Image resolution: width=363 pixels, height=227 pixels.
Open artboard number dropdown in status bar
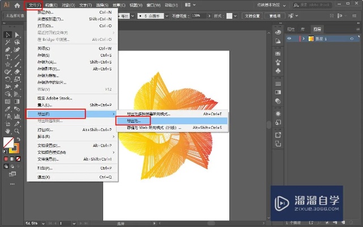point(74,224)
